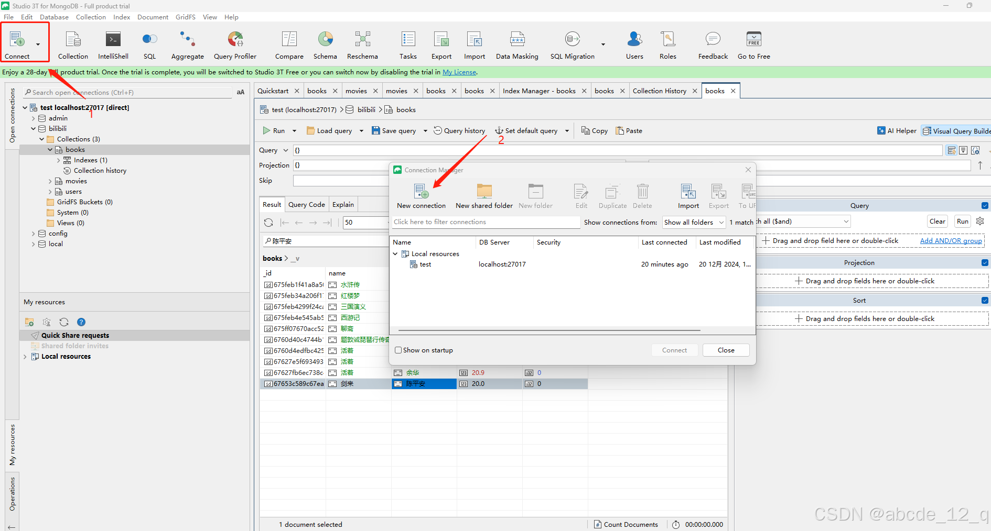Click the Clear button in query builder
The width and height of the screenshot is (991, 531).
pos(937,222)
